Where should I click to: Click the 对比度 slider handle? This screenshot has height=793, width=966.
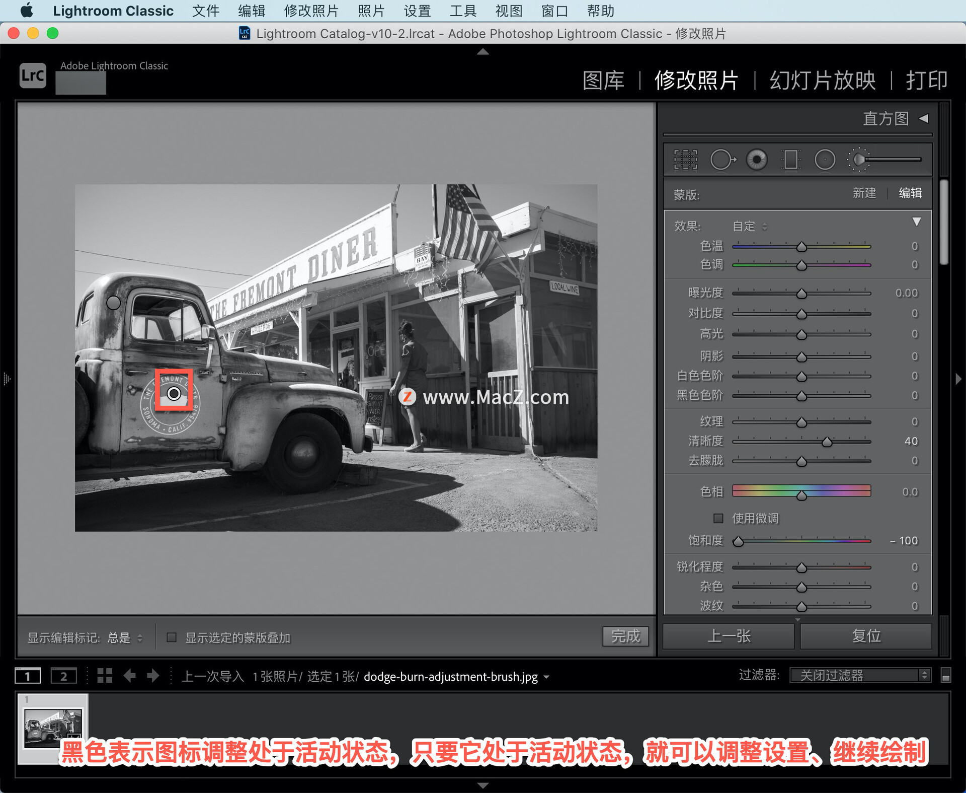[801, 314]
